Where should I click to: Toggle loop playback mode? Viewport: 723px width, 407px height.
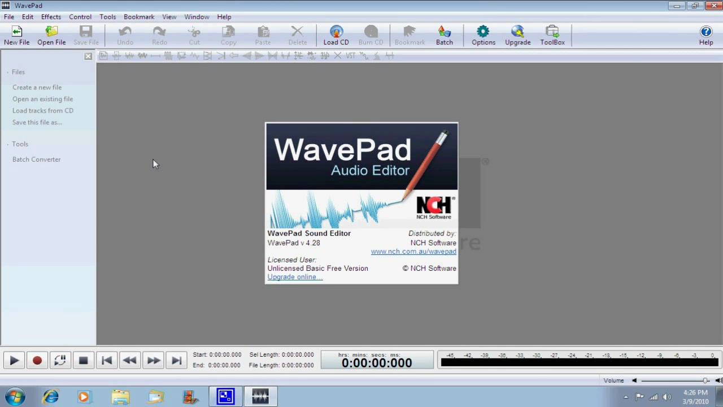[x=60, y=360]
